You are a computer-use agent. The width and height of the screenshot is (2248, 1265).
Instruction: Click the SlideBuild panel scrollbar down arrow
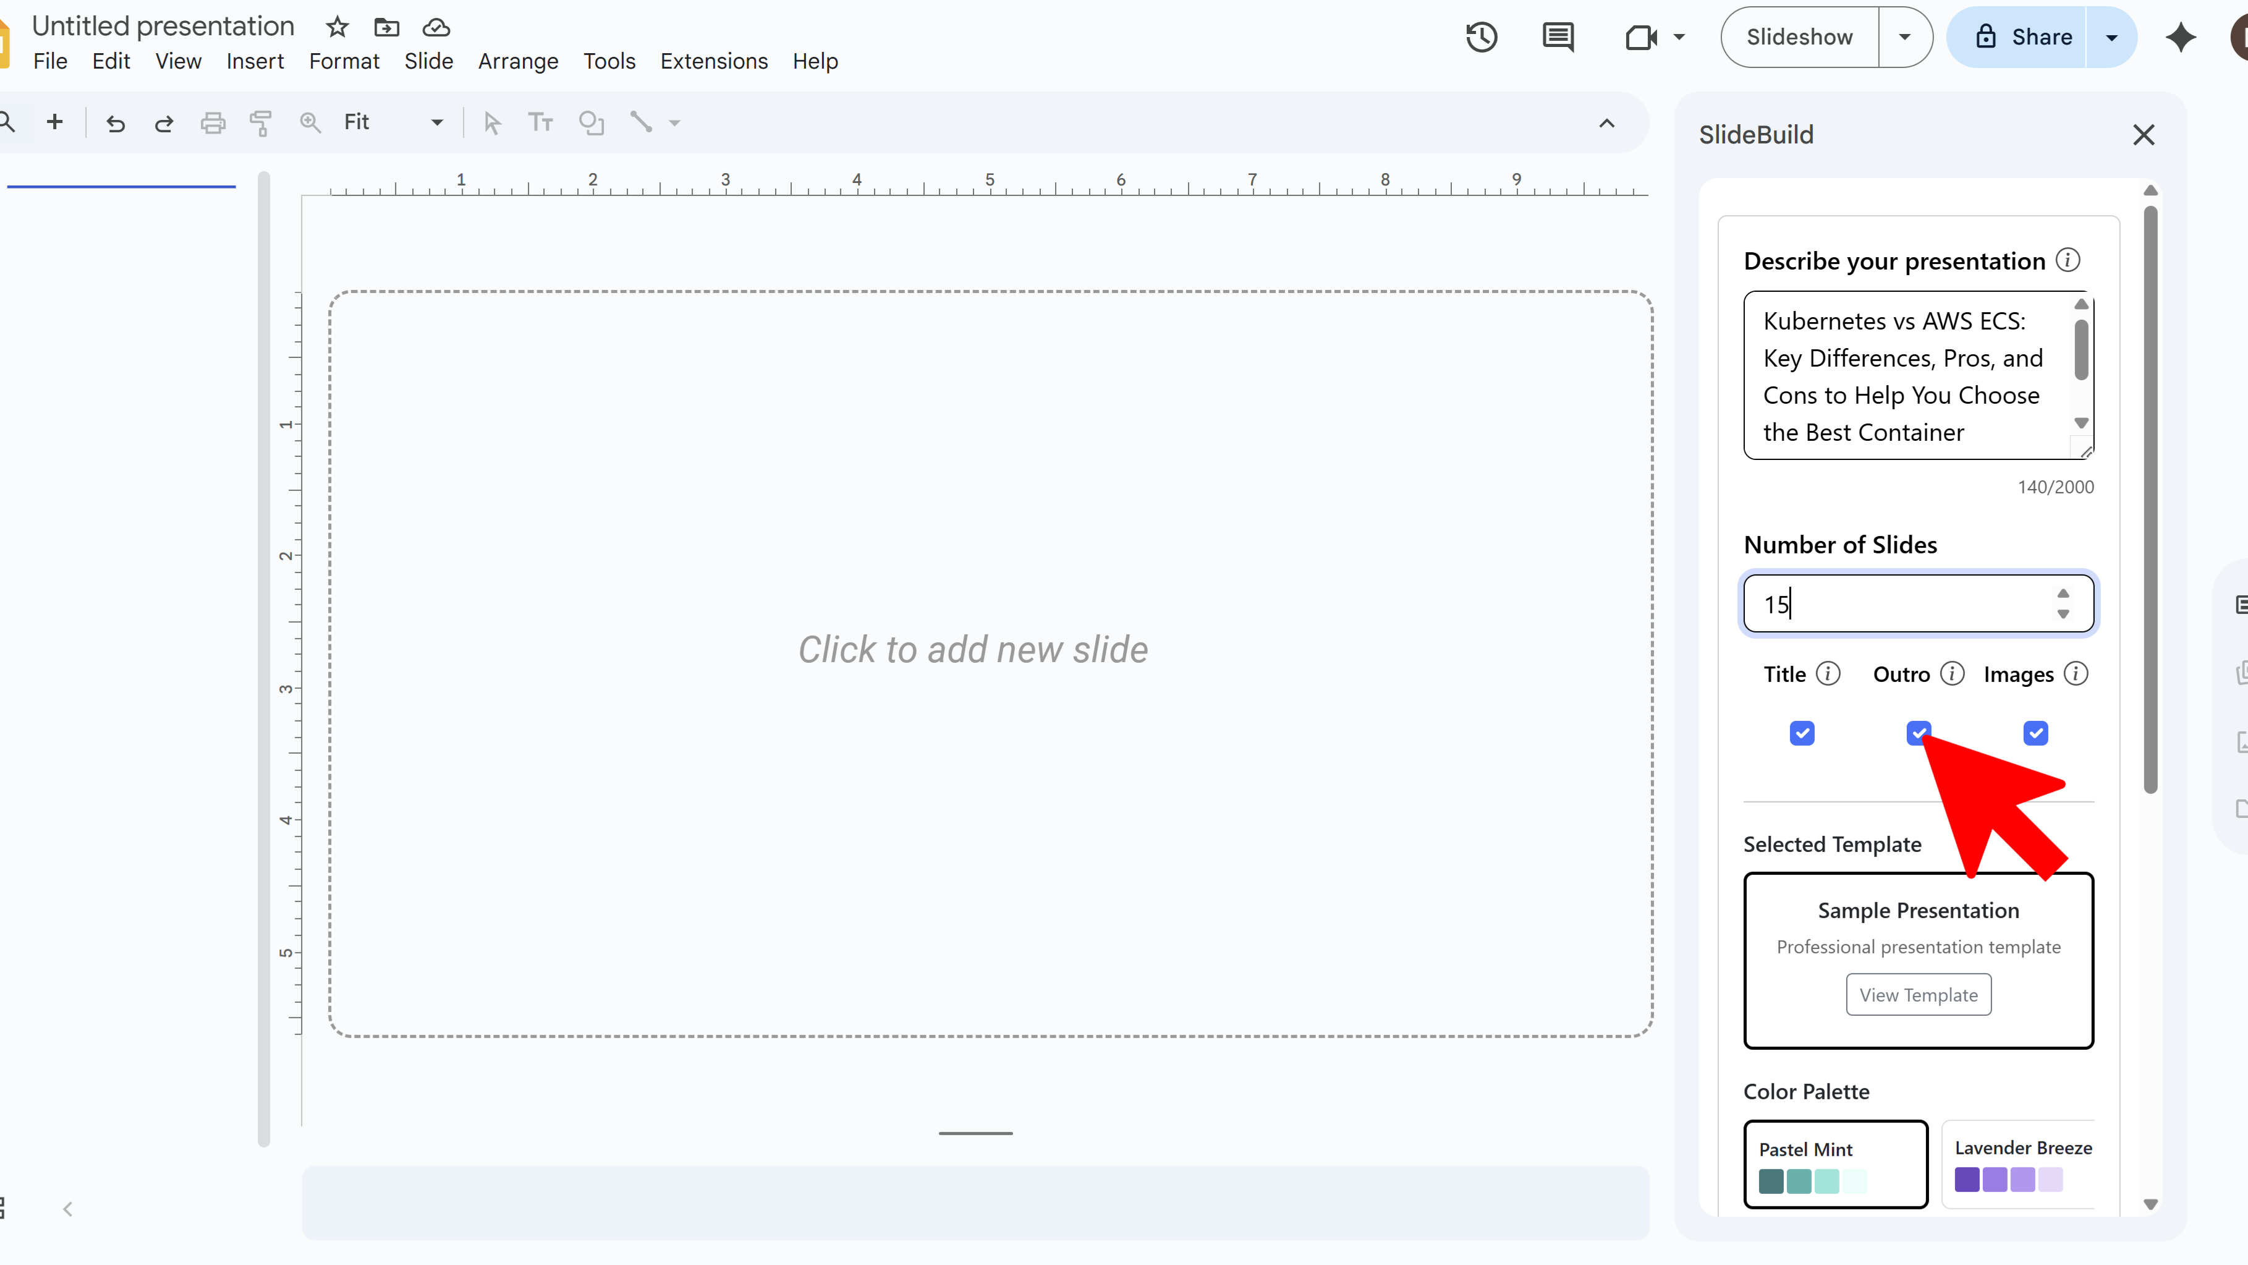(2150, 1204)
